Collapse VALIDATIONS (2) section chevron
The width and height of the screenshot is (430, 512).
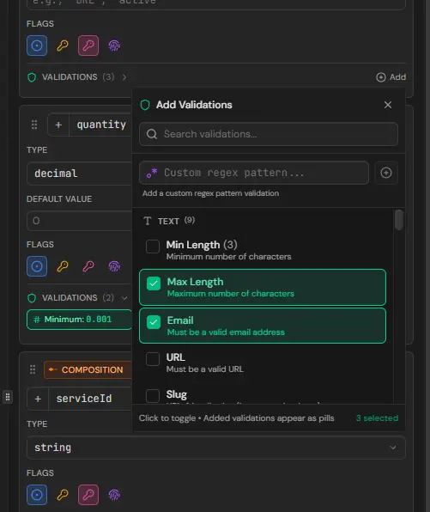point(124,298)
